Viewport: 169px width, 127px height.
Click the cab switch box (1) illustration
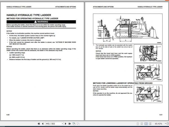(148, 53)
